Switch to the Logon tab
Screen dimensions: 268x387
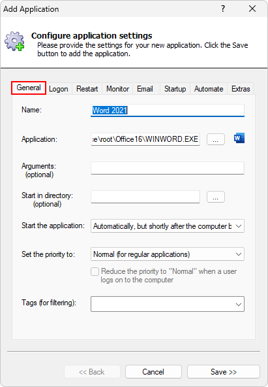coord(59,89)
